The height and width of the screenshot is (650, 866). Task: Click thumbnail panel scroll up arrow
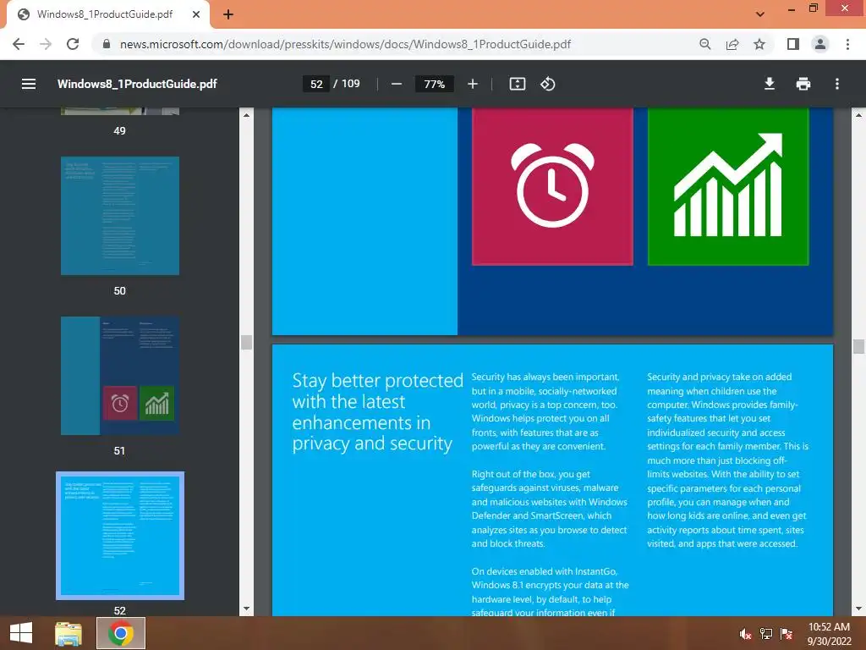click(x=246, y=115)
